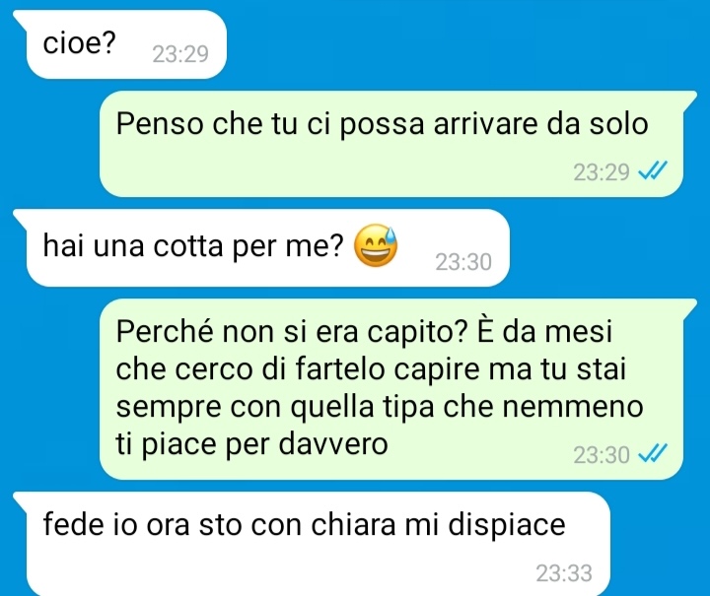The image size is (710, 596).
Task: Click the sweat-smile emoji in message
Action: [x=376, y=245]
